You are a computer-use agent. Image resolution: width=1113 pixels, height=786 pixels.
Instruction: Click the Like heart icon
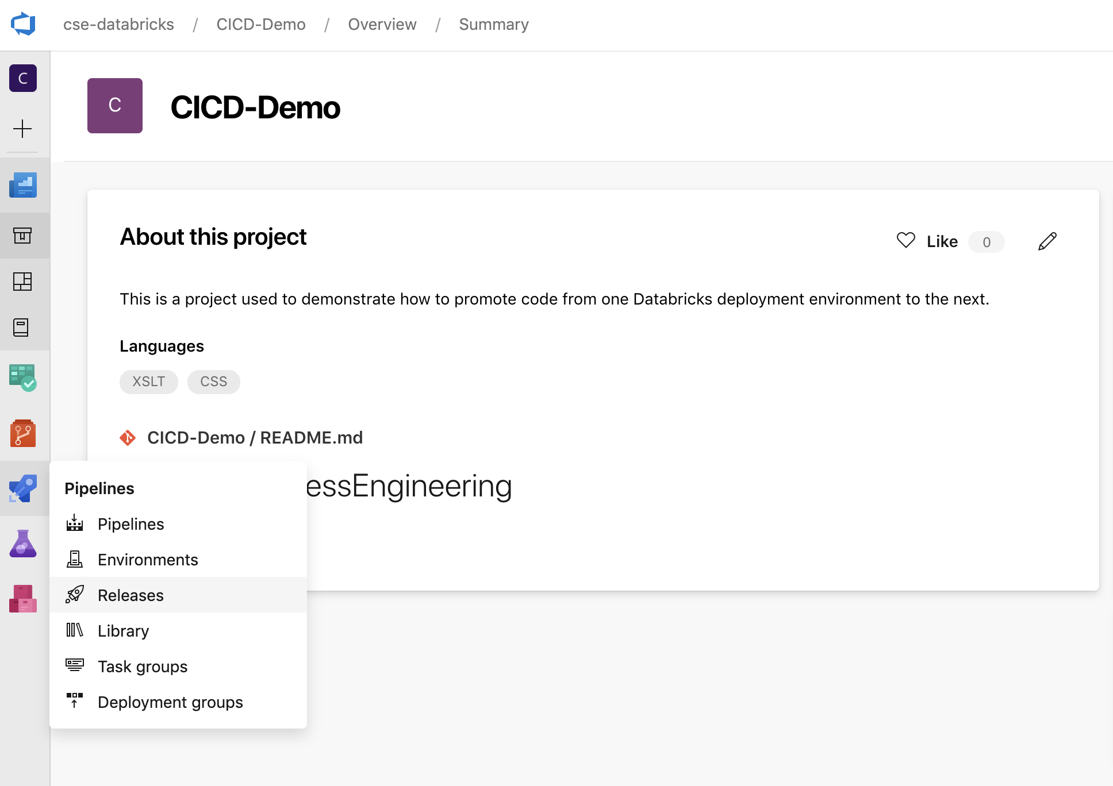905,241
